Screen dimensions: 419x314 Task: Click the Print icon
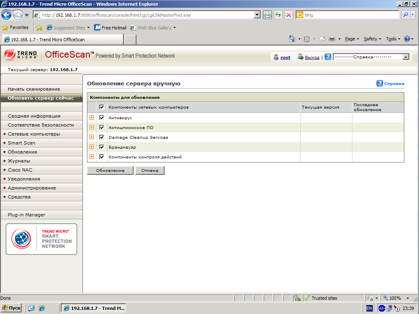pyautogui.click(x=332, y=39)
